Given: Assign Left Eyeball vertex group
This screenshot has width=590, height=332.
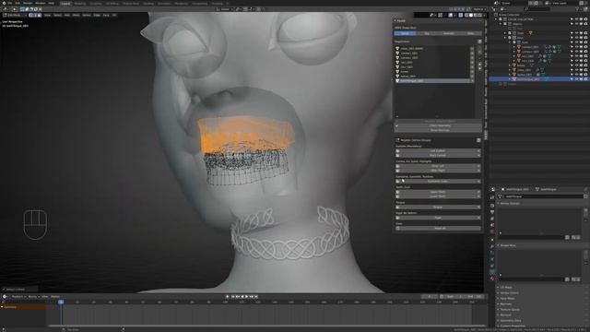Looking at the screenshot, I should (x=438, y=151).
